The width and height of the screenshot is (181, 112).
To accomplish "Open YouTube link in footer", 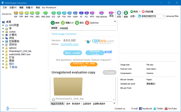I will pos(171,109).
